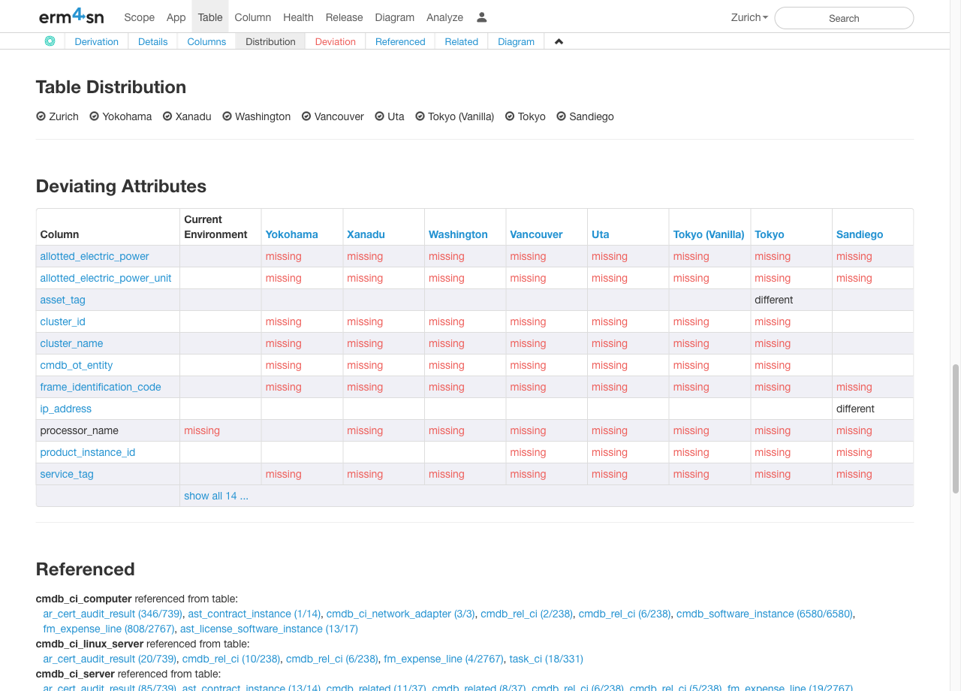This screenshot has width=961, height=691.
Task: Open the Health menu
Action: click(x=298, y=17)
